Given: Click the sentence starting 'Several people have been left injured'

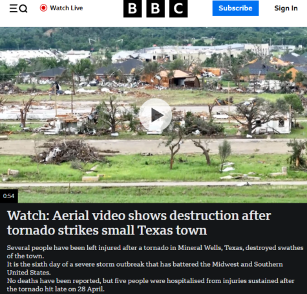Looking at the screenshot, I should 155,252.
